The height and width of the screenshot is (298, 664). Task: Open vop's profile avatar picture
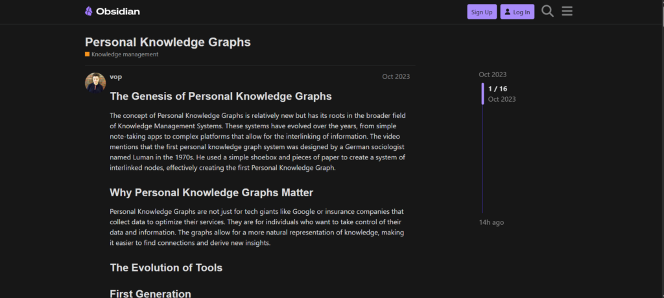pos(95,82)
